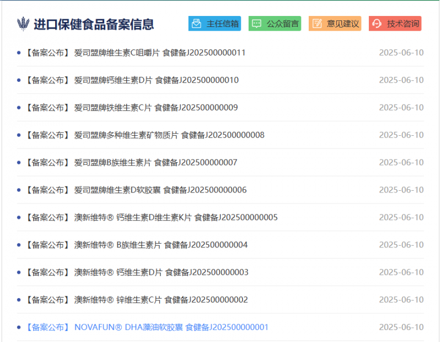Viewport: 441px width, 342px height.
Task: Click date 2025-06-10 on 爱司盟牌B族维生素片 row
Action: (401, 163)
